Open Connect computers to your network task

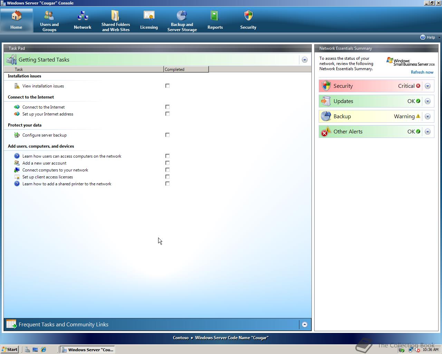click(x=55, y=170)
